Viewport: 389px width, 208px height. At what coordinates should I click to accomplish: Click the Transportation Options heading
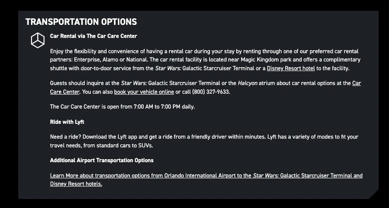click(x=81, y=22)
